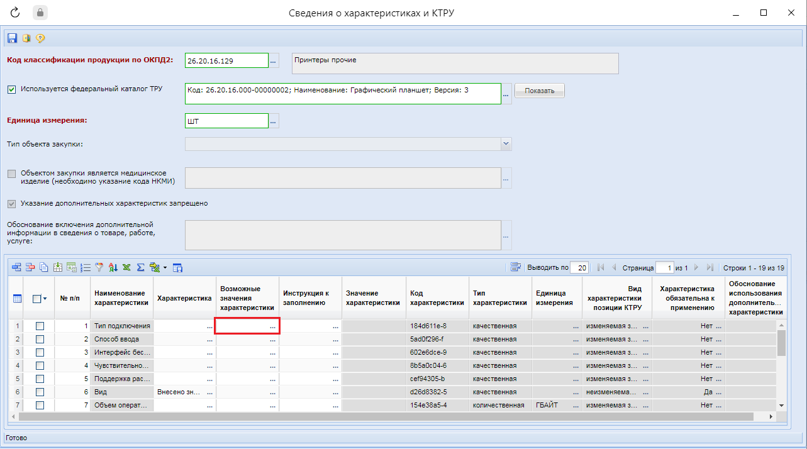The height and width of the screenshot is (449, 807).
Task: Open ellipsis picker beside the ОКПД2 code field
Action: click(273, 61)
